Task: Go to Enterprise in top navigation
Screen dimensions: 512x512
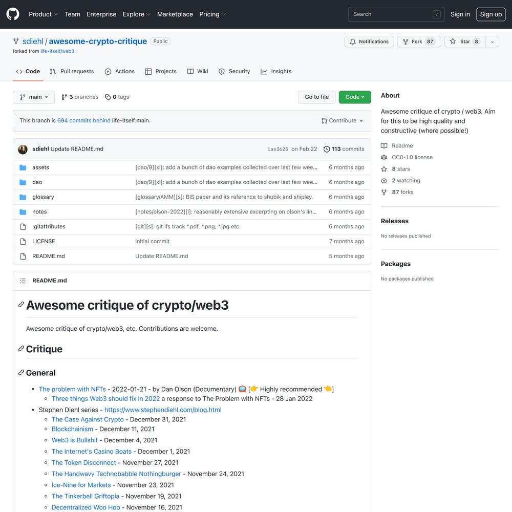Action: point(101,14)
